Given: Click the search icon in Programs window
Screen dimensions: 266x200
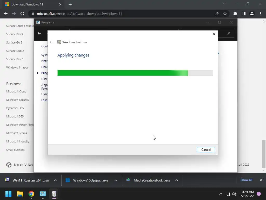Looking at the screenshot, I should click(x=229, y=34).
